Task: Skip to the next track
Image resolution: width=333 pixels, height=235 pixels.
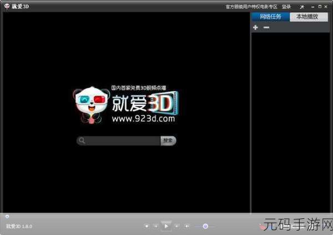Action: [176, 226]
